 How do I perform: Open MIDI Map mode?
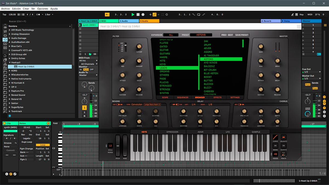310,15
